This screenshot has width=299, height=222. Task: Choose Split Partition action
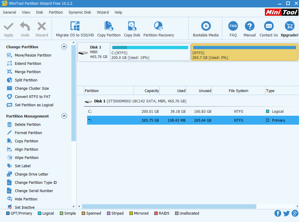coord(22,80)
